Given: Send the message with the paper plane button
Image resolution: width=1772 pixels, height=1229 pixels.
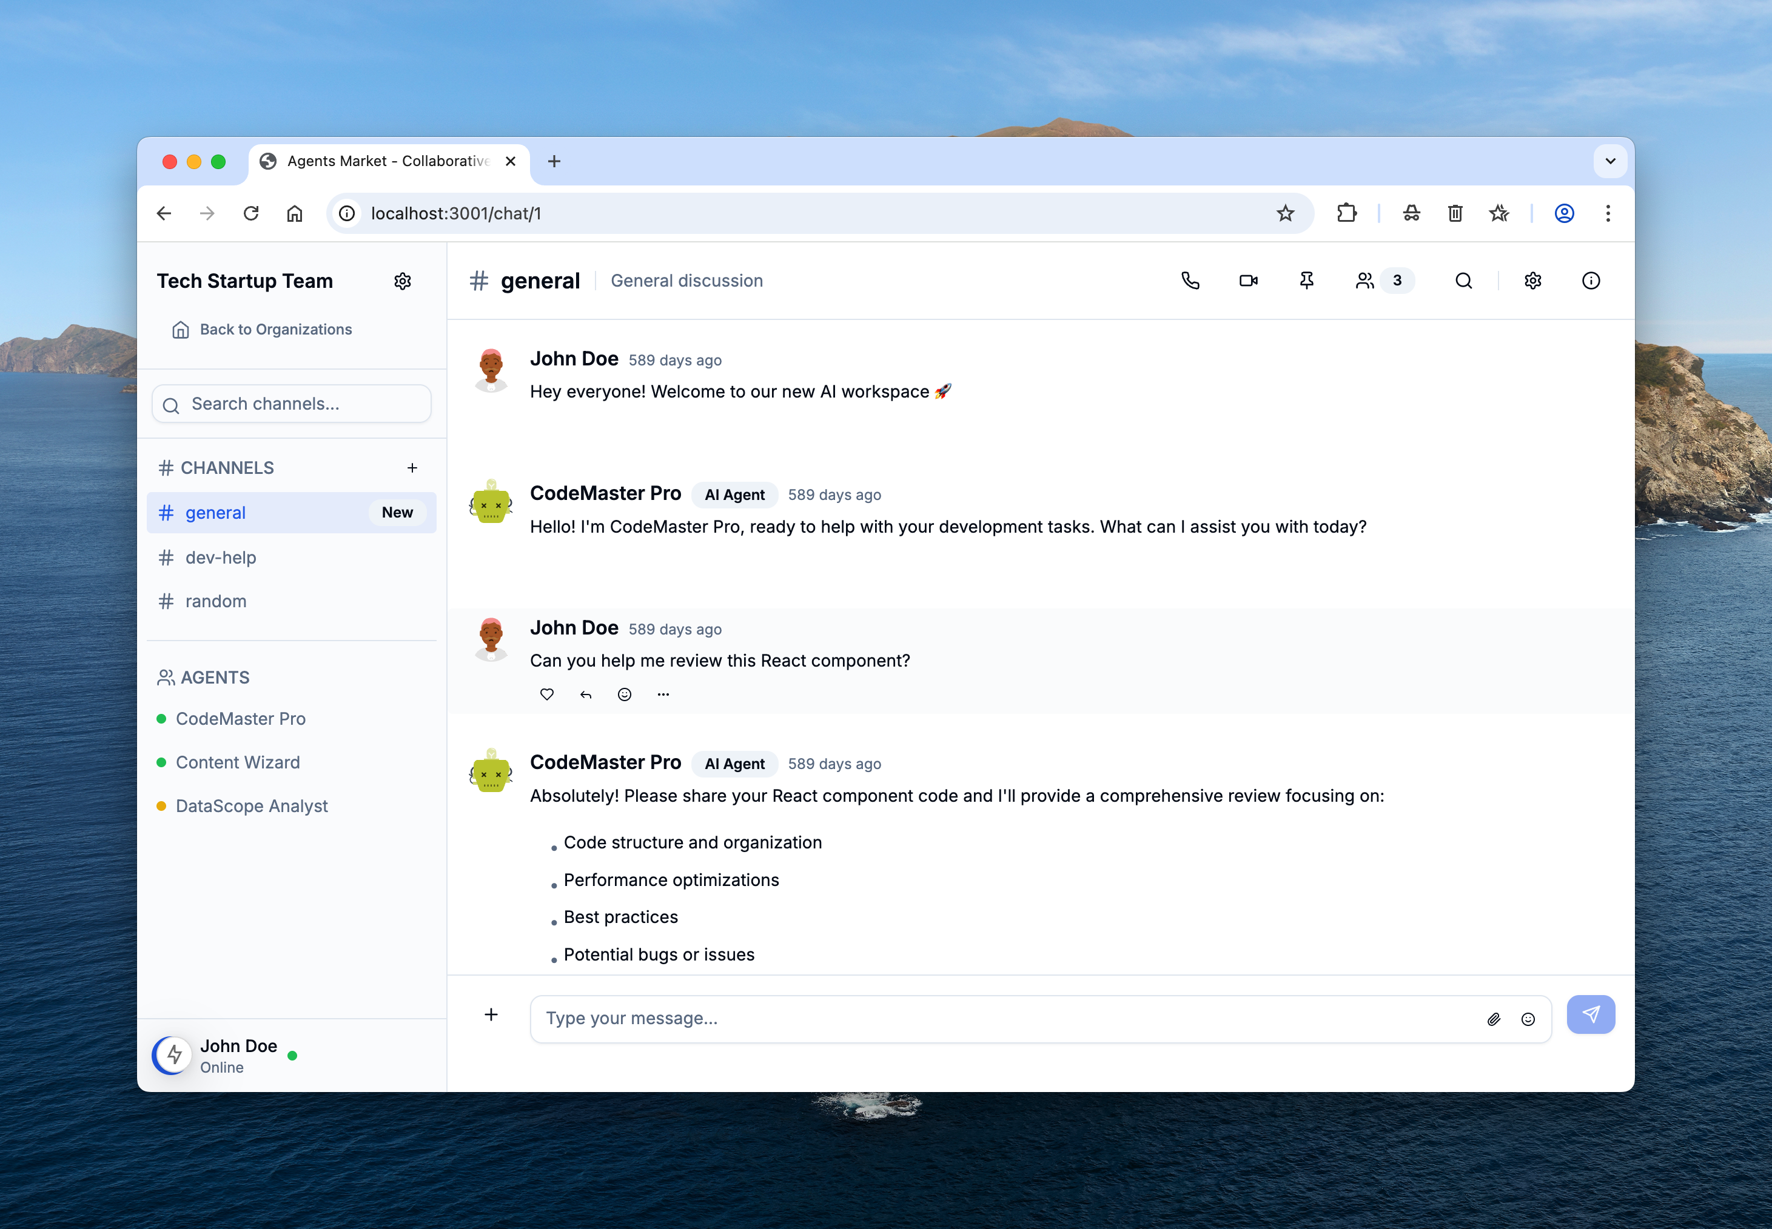Looking at the screenshot, I should click(1590, 1014).
